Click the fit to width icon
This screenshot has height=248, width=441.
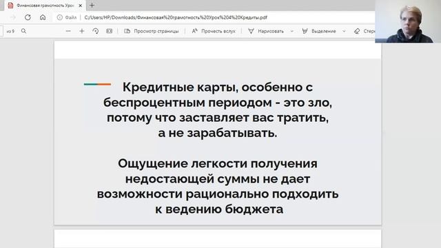click(x=110, y=31)
